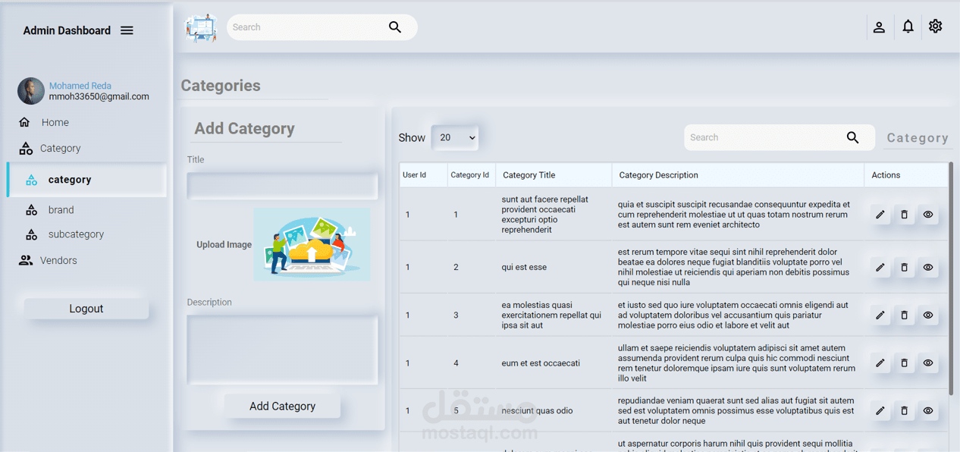
Task: Open the notifications bell
Action: tap(908, 27)
